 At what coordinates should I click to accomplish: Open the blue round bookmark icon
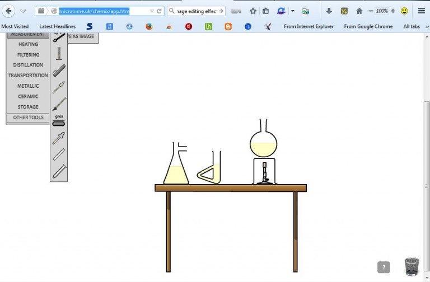point(248,26)
